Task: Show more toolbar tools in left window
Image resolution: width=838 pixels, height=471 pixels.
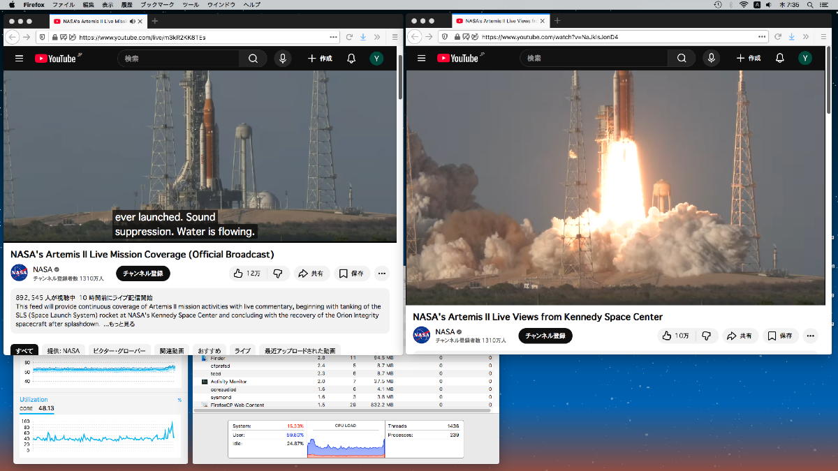Action: (x=377, y=37)
